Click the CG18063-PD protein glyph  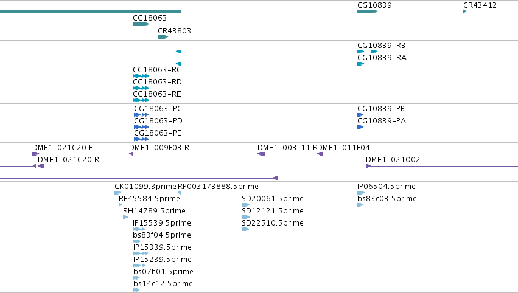[141, 127]
